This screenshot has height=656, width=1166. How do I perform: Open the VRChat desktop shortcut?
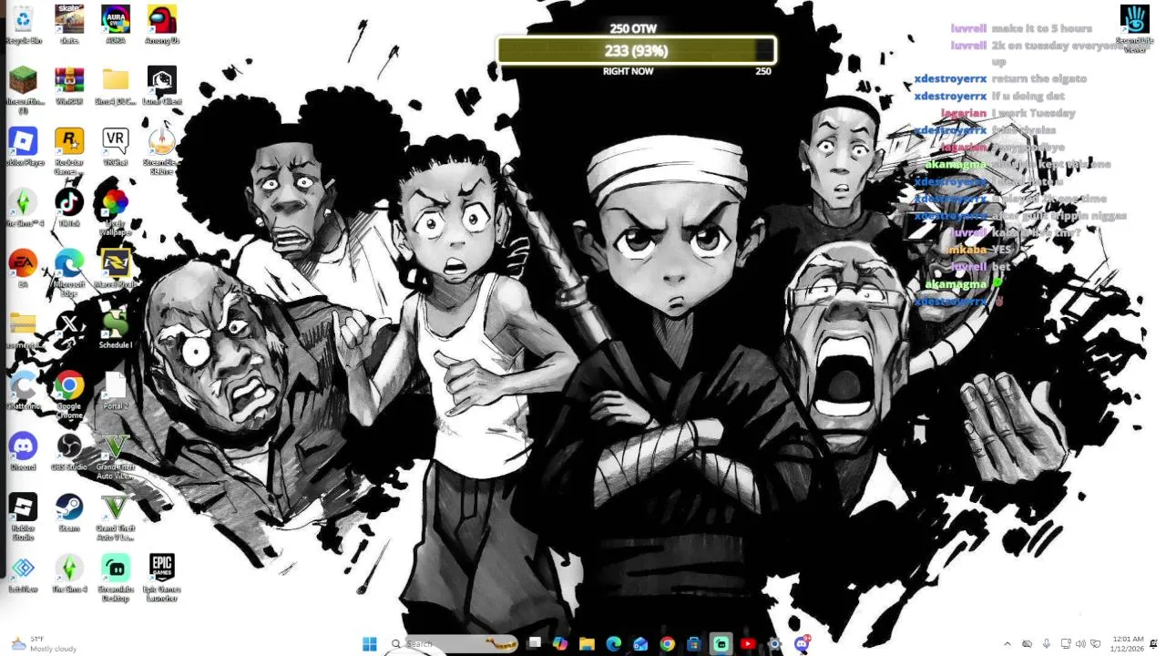116,147
